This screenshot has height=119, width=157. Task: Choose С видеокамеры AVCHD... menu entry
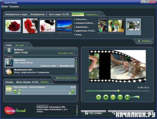[x=85, y=31]
